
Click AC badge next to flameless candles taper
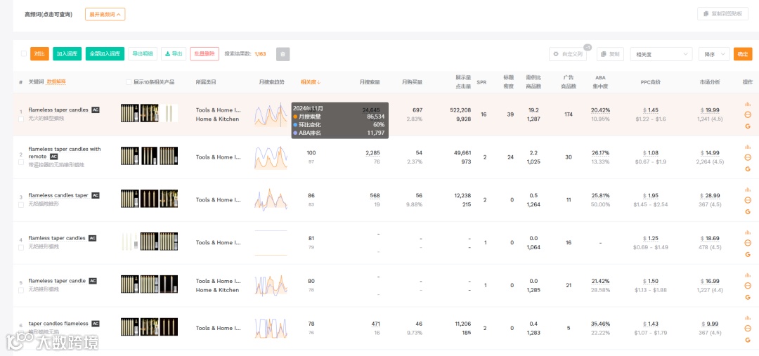click(96, 195)
